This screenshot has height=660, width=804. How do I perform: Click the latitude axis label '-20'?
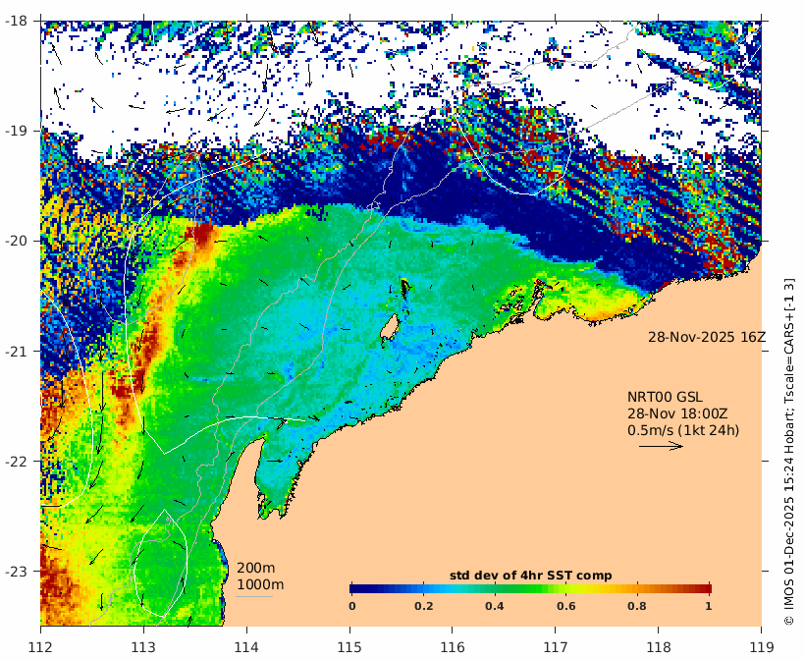(x=16, y=241)
